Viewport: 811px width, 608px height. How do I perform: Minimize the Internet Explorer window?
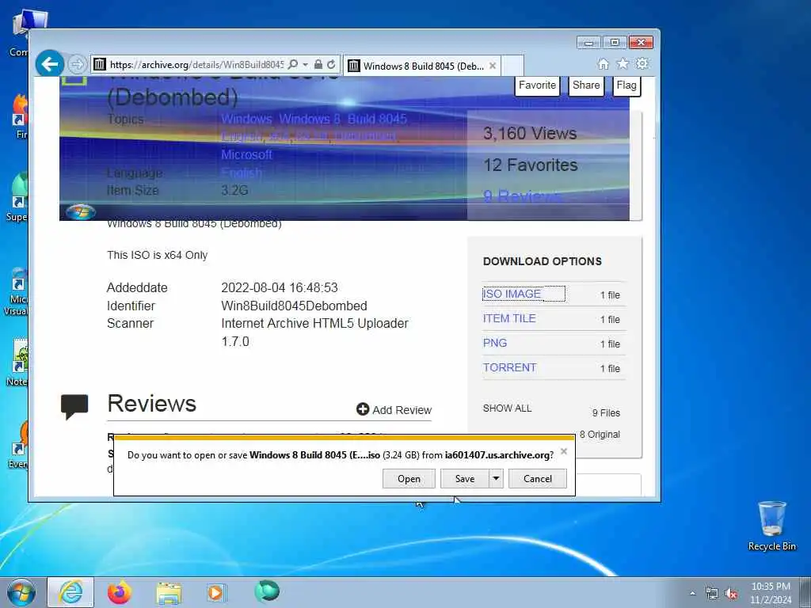pos(588,43)
